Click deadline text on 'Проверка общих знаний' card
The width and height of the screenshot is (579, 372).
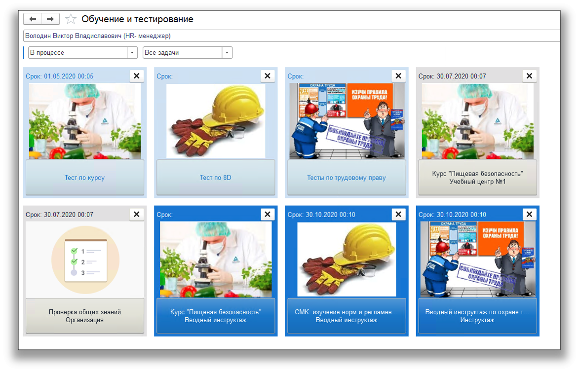tap(59, 215)
